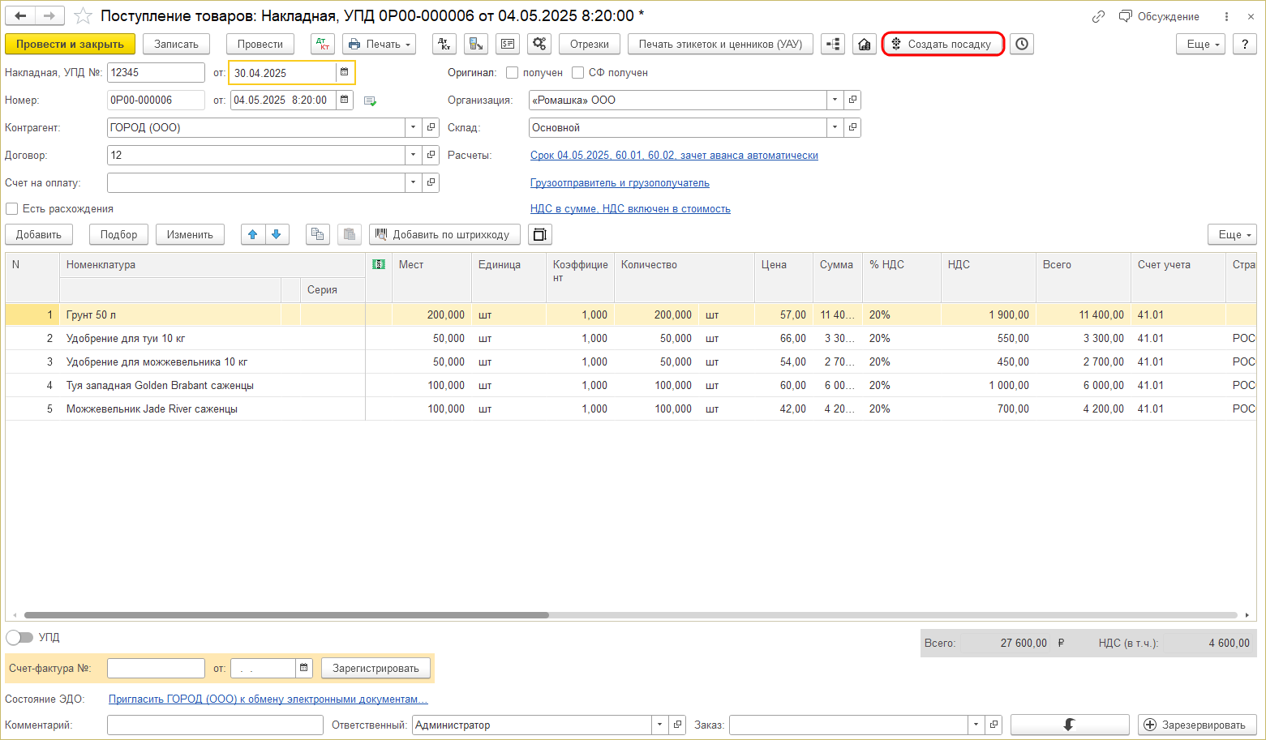Check the Оригинал получен checkbox
This screenshot has width=1266, height=740.
pyautogui.click(x=513, y=73)
